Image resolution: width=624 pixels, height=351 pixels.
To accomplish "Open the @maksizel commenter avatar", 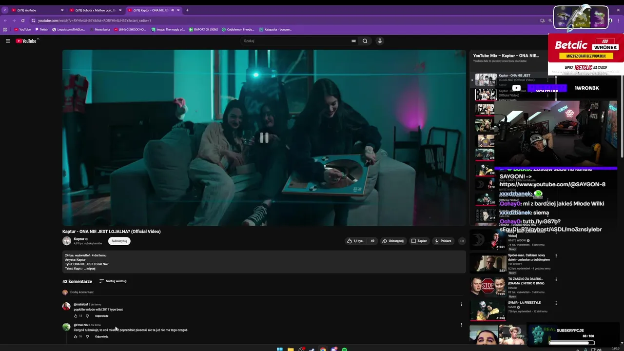I will point(66,306).
